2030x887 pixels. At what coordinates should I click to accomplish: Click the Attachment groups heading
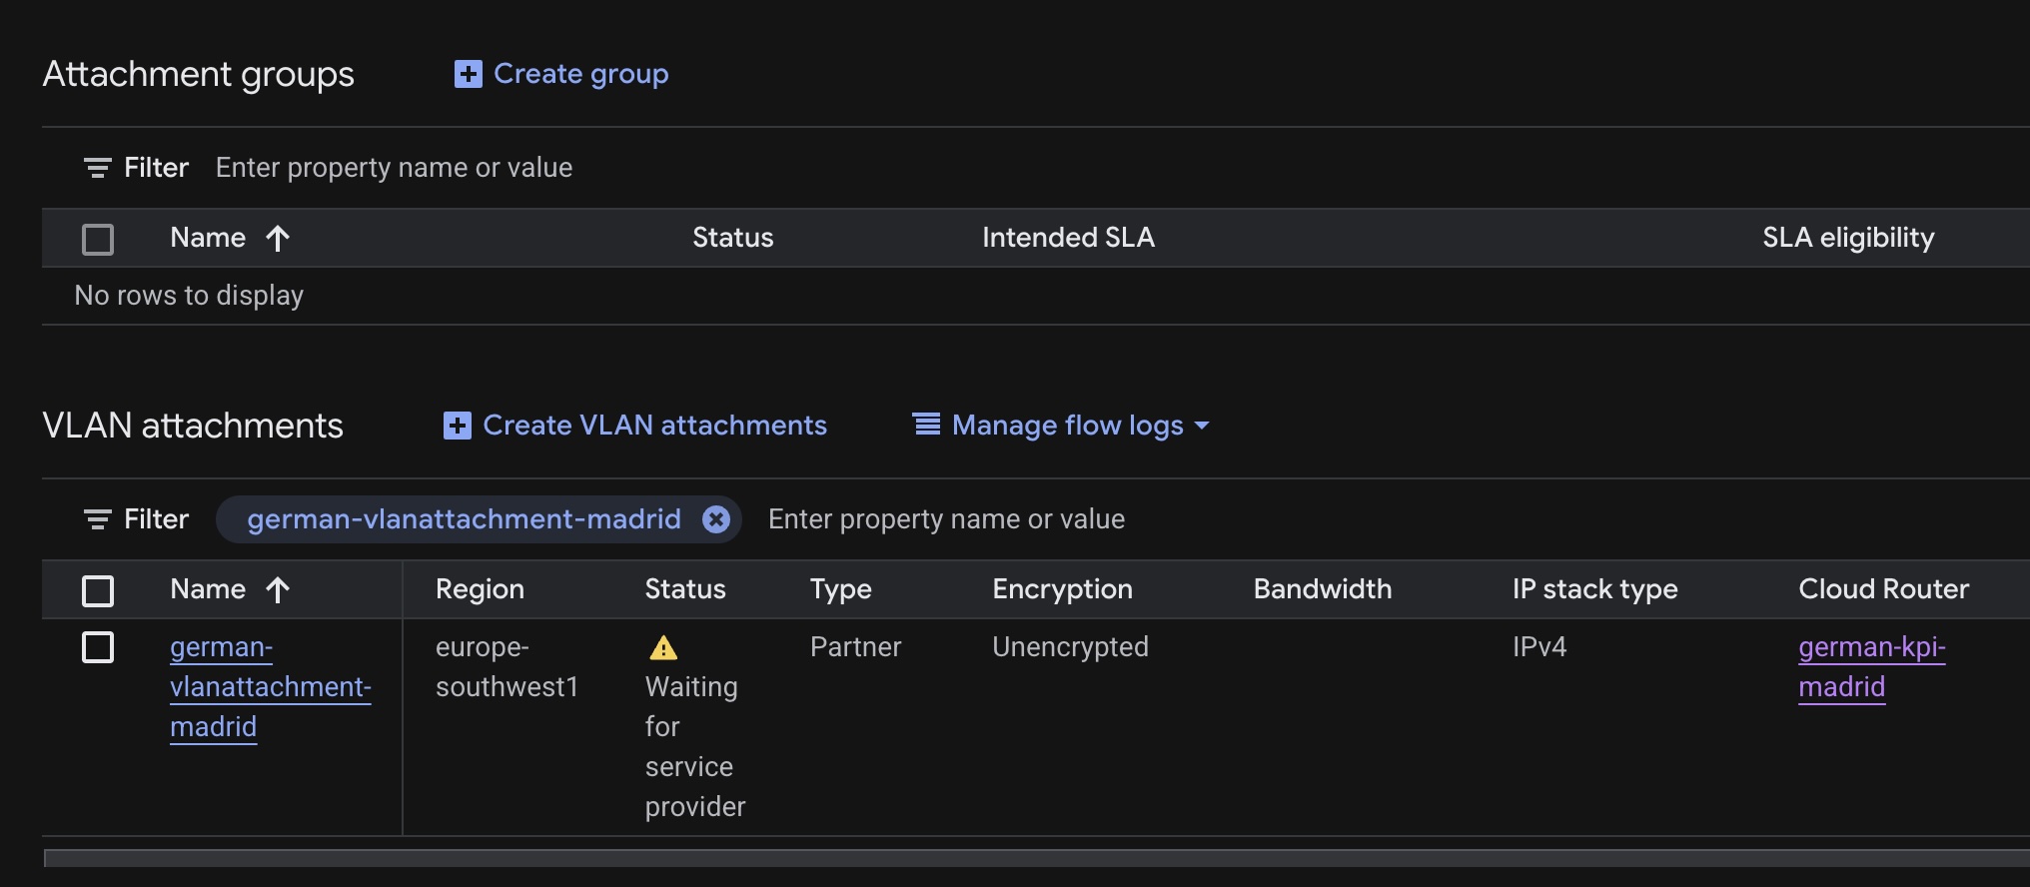[199, 74]
